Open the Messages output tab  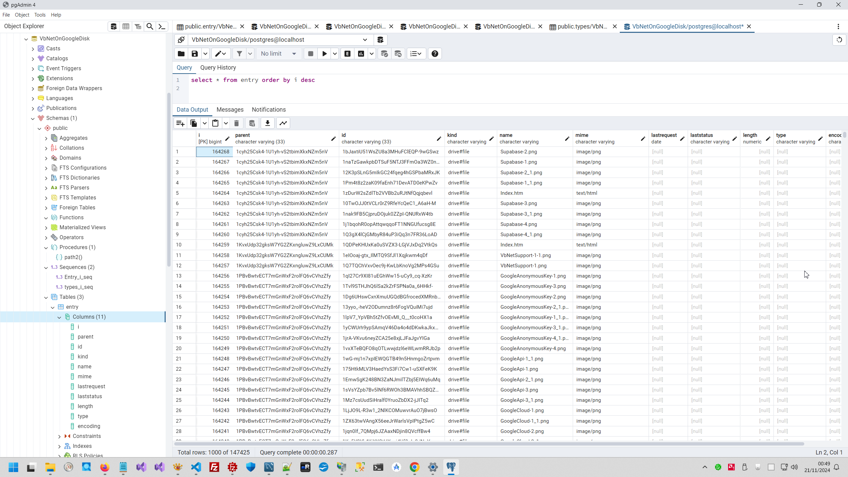tap(230, 110)
